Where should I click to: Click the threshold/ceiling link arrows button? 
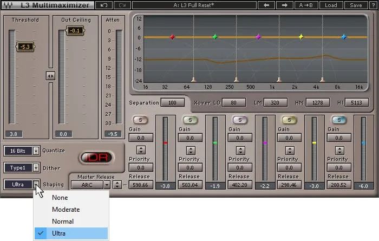point(50,76)
